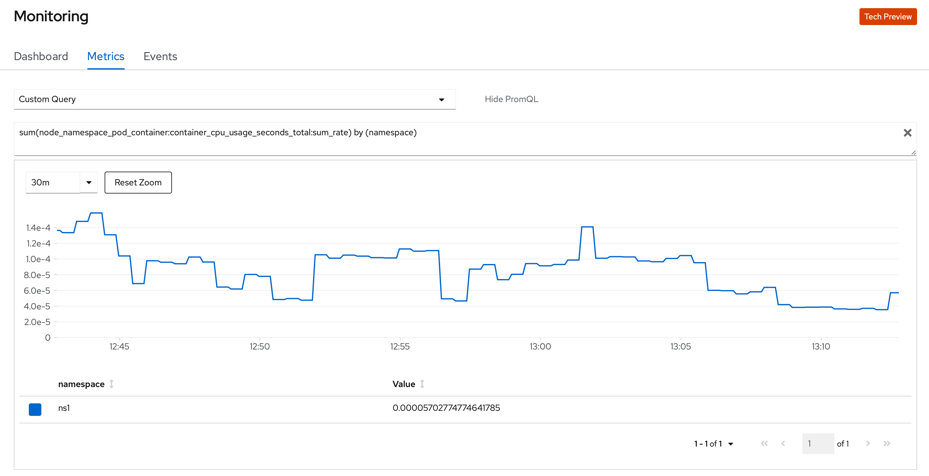Select the Metrics tab
929x476 pixels.
106,57
